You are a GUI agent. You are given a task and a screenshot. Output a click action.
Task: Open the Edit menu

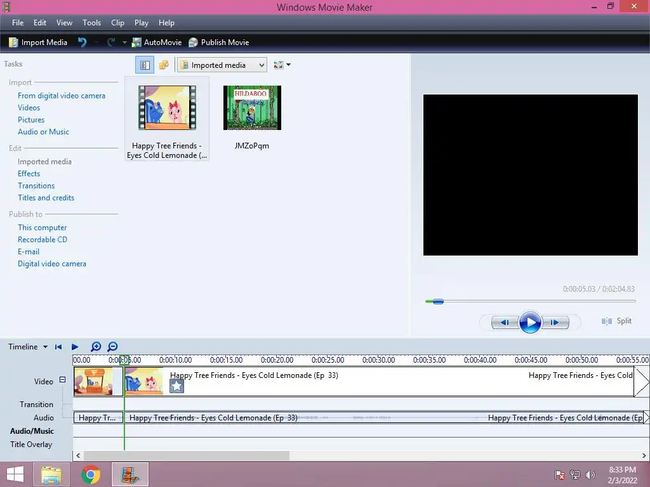(40, 23)
